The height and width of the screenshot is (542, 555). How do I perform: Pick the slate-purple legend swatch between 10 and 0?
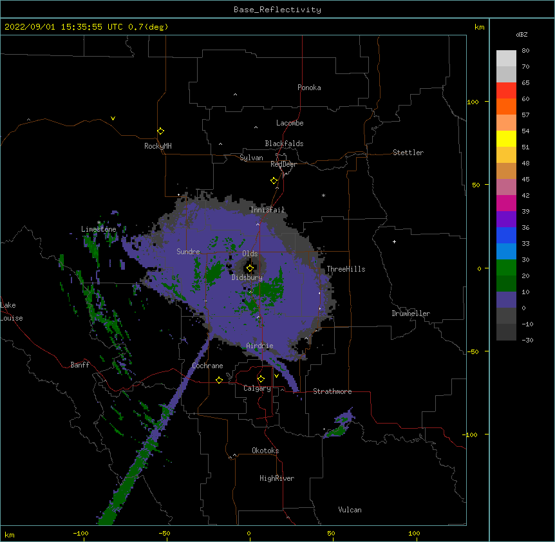point(506,300)
